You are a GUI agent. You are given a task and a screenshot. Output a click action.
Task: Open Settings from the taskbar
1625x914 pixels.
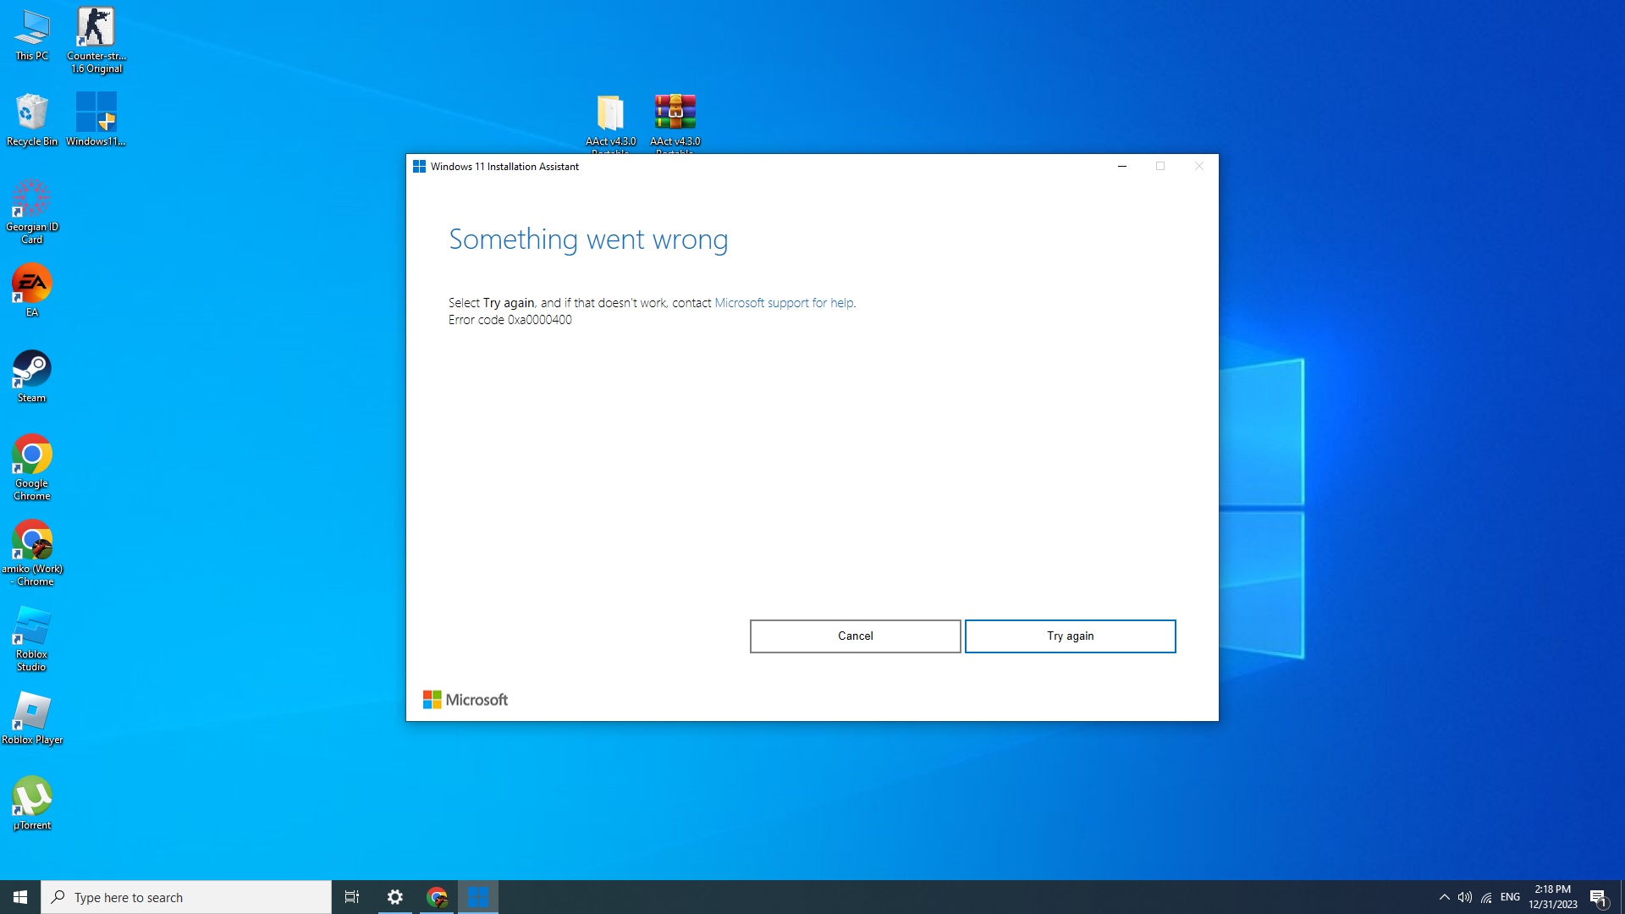(x=395, y=897)
